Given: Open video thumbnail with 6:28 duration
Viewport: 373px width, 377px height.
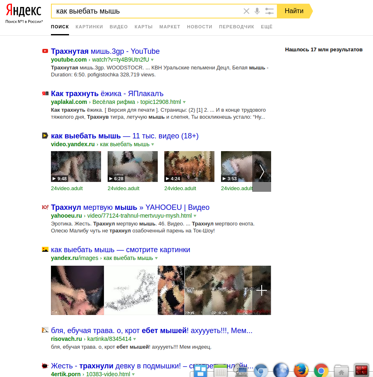Looking at the screenshot, I should pyautogui.click(x=133, y=166).
